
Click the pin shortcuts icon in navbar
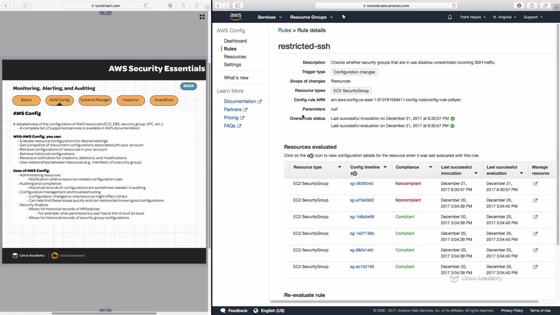coord(343,17)
